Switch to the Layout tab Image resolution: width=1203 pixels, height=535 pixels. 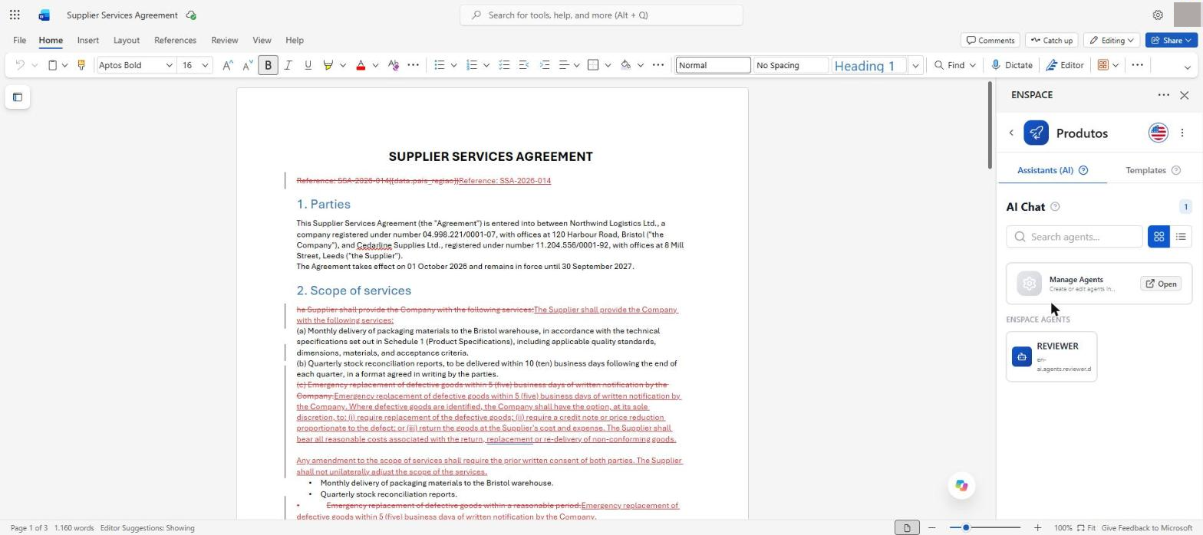127,40
